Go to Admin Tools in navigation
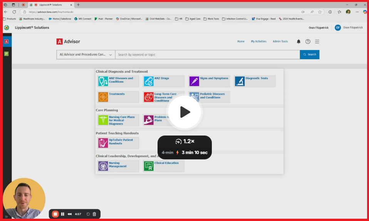This screenshot has width=369, height=221. [x=280, y=42]
